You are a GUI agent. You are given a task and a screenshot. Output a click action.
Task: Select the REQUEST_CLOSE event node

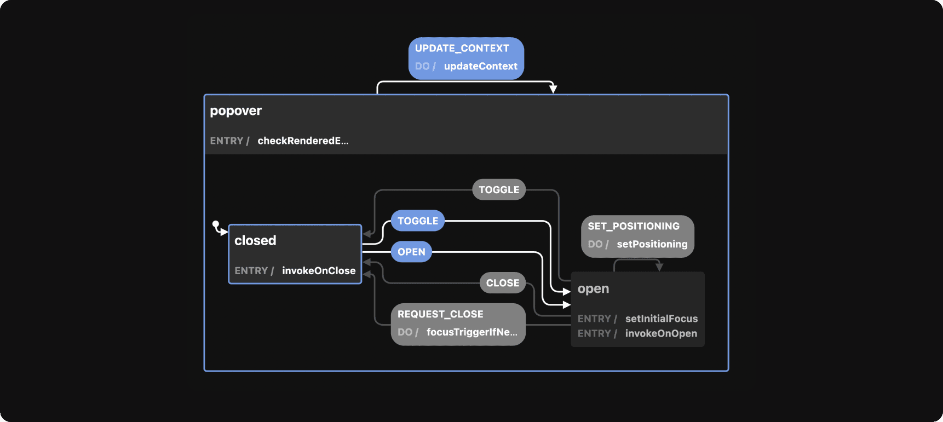(x=458, y=325)
